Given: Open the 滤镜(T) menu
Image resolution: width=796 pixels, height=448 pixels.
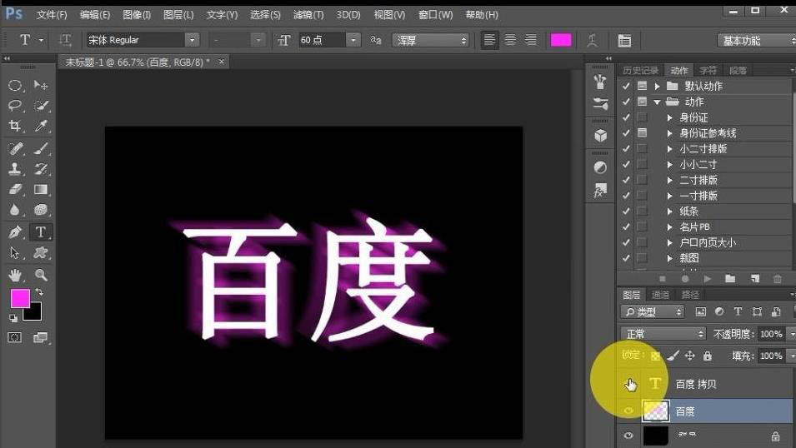Looking at the screenshot, I should pos(308,15).
